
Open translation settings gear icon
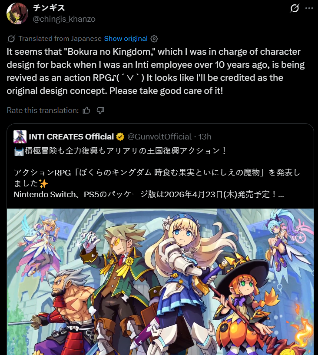point(154,39)
